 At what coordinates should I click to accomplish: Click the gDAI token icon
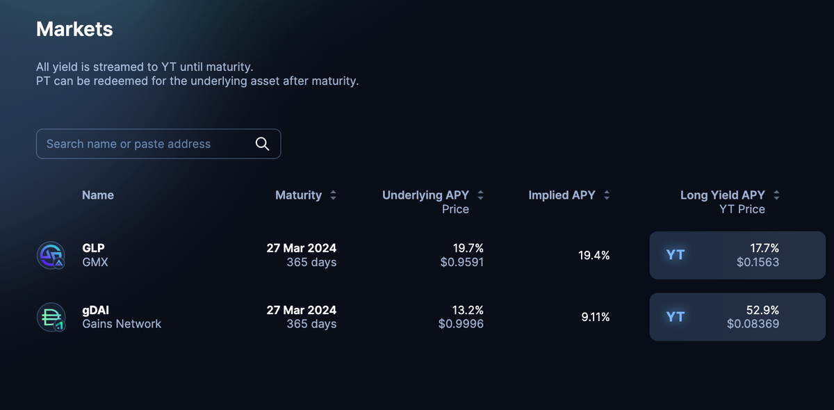point(51,317)
